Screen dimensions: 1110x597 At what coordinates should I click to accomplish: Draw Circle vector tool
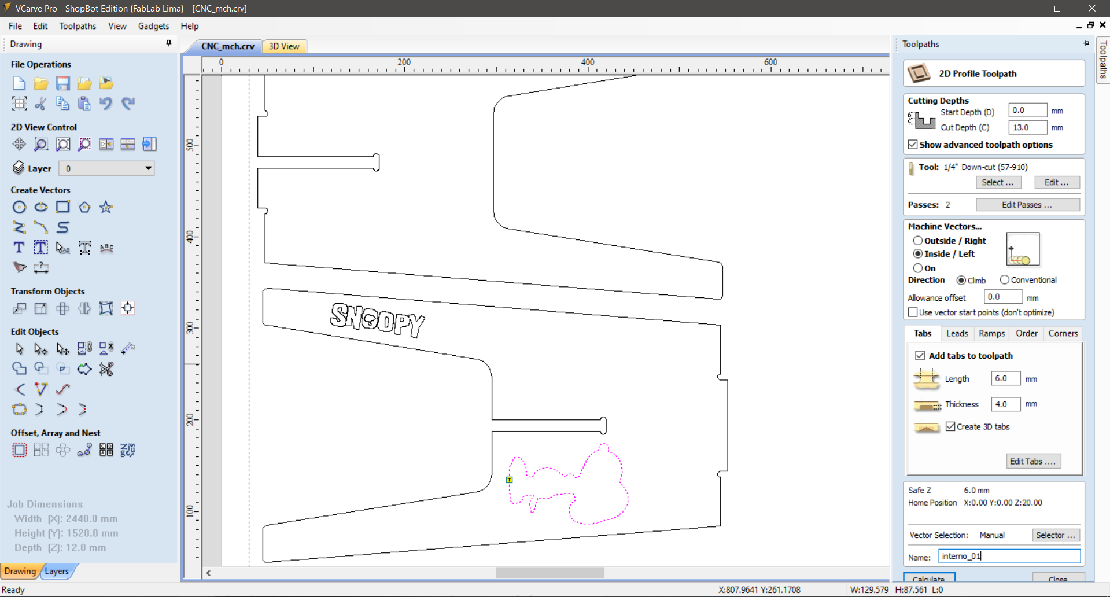(x=19, y=207)
